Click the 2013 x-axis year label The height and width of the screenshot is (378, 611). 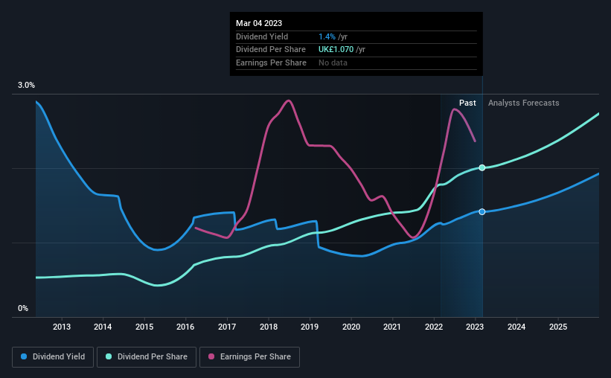tap(62, 327)
